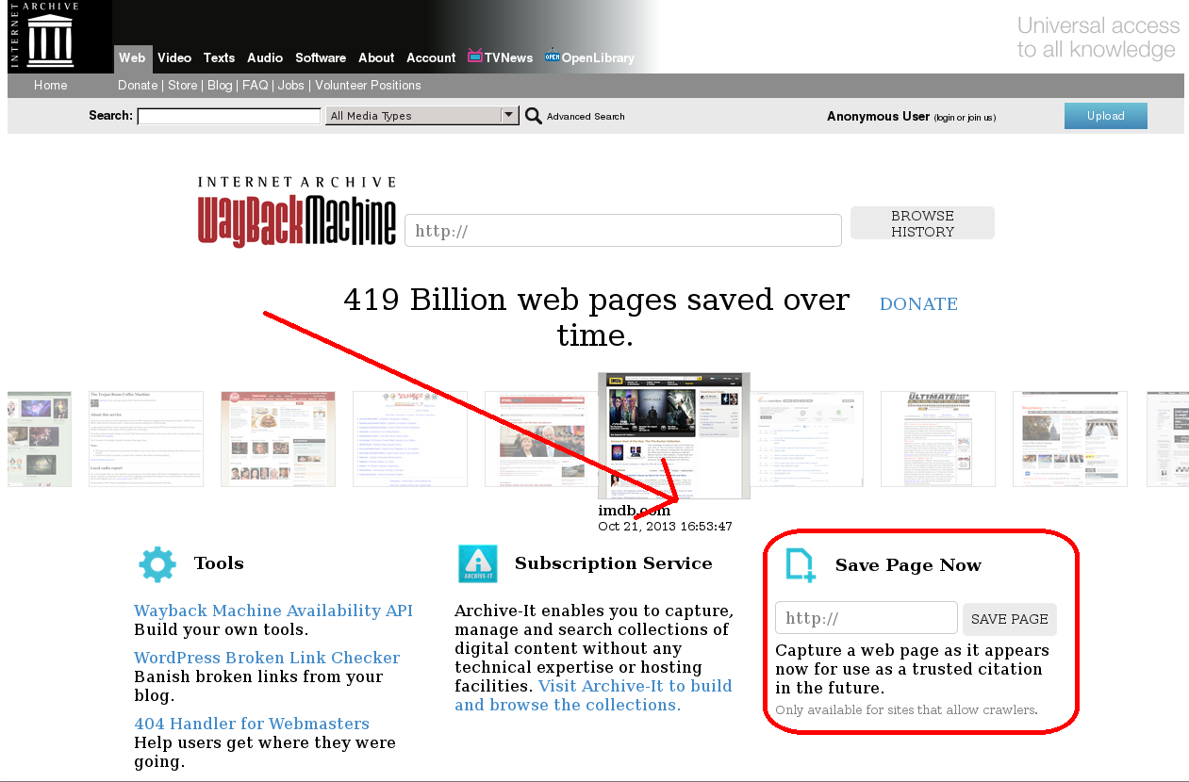Click the Archive-It subscription icon
Image resolution: width=1189 pixels, height=782 pixels.
pyautogui.click(x=478, y=564)
